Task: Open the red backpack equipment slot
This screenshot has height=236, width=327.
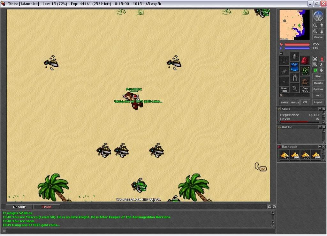Action: click(305, 61)
